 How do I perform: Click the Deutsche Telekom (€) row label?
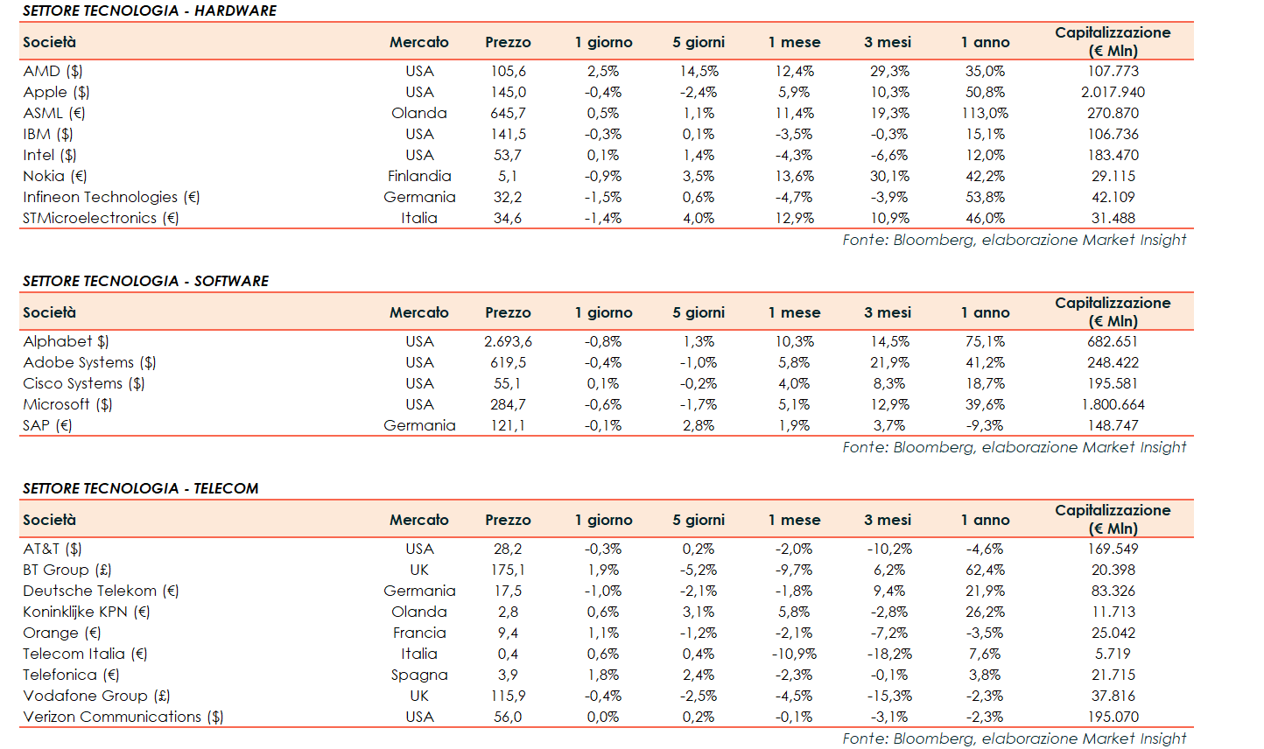click(x=101, y=591)
